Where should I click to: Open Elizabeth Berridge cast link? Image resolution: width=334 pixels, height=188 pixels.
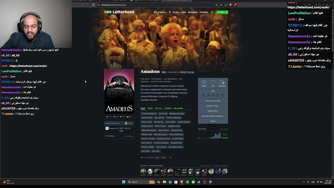tap(177, 114)
